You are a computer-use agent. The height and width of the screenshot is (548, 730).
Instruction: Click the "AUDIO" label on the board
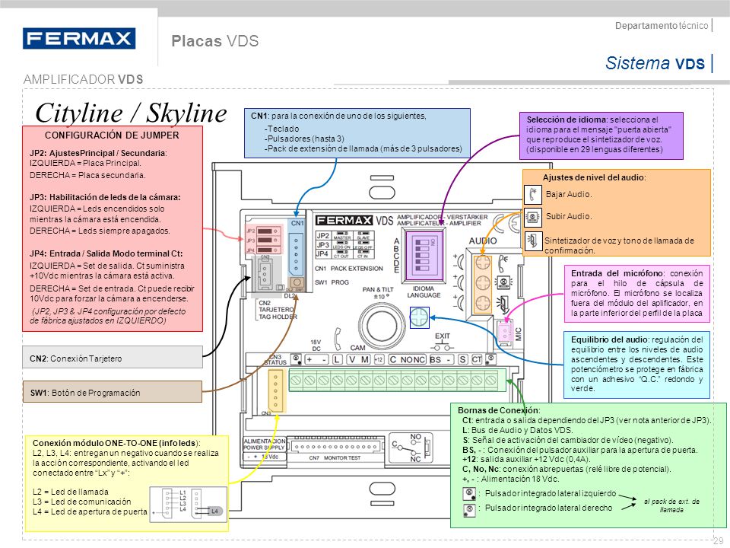482,241
